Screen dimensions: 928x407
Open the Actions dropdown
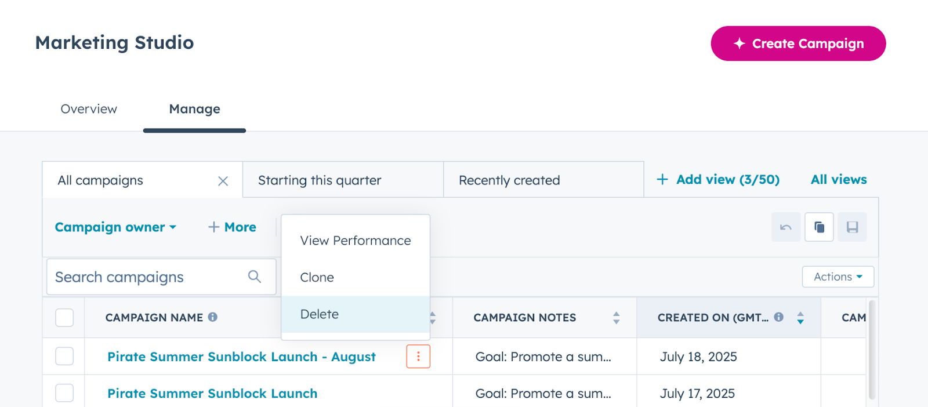point(838,277)
